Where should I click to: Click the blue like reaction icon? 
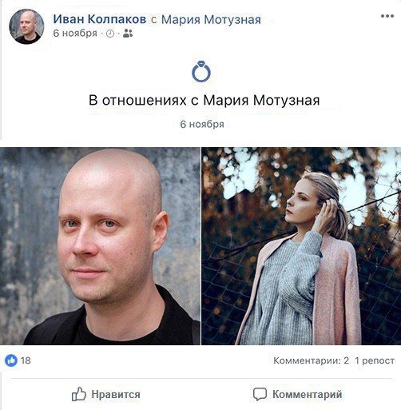(x=11, y=360)
